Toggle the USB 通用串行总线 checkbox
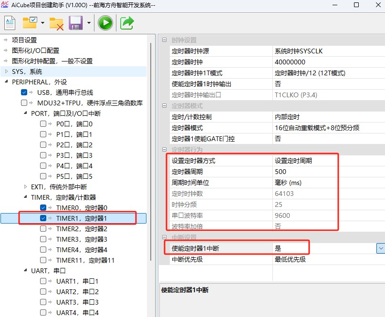 (x=24, y=92)
